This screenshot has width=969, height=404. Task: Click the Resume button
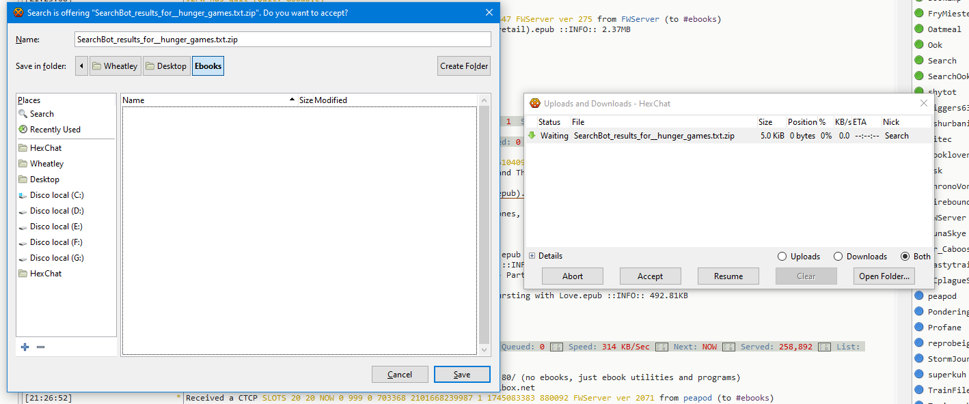click(x=728, y=276)
